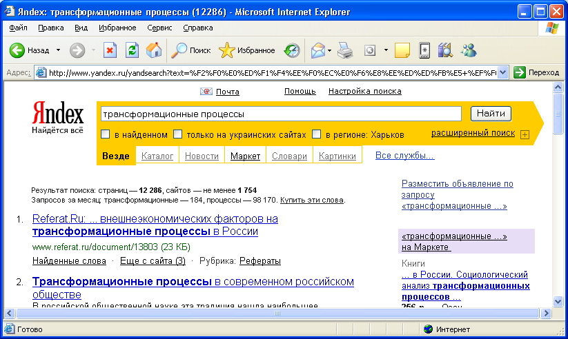
Task: Open the Правка menu
Action: (x=50, y=28)
